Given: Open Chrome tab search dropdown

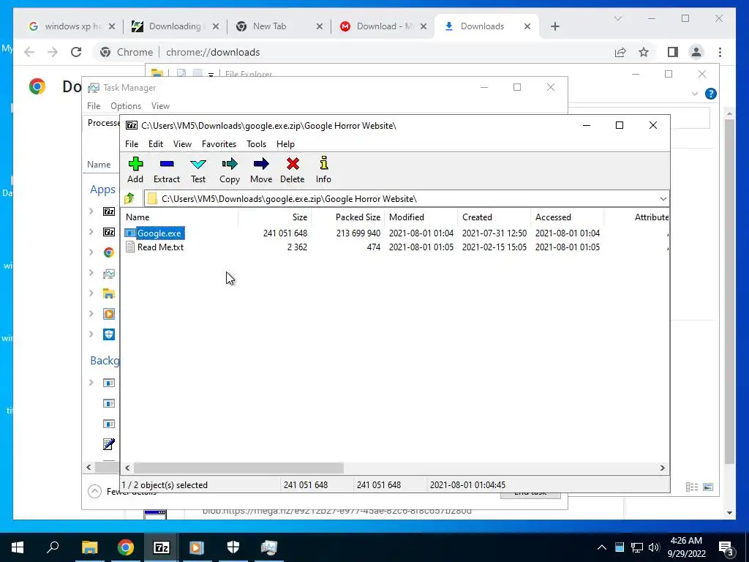Looking at the screenshot, I should tap(617, 18).
